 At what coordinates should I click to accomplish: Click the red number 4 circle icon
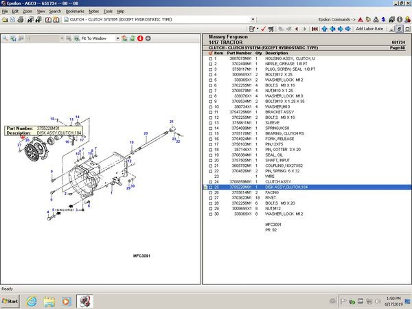click(140, 38)
